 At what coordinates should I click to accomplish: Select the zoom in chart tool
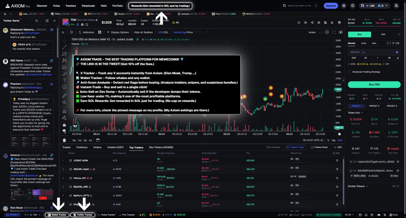coord(64,103)
